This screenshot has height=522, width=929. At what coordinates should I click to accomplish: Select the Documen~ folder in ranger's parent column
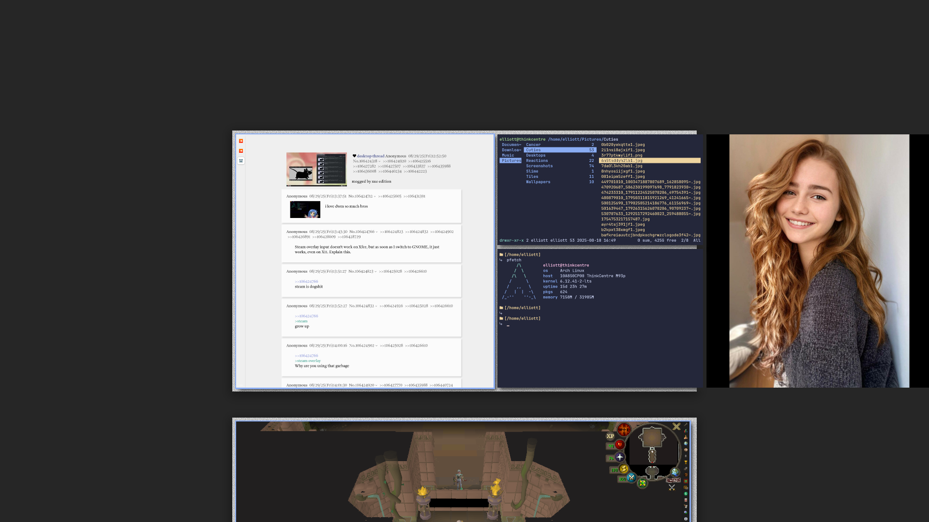tap(510, 145)
